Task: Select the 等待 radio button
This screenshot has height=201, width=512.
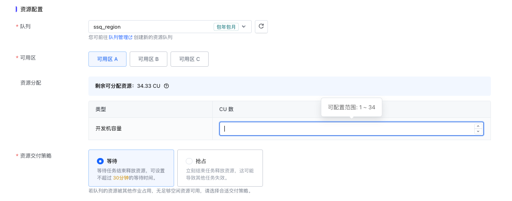Action: pos(100,161)
